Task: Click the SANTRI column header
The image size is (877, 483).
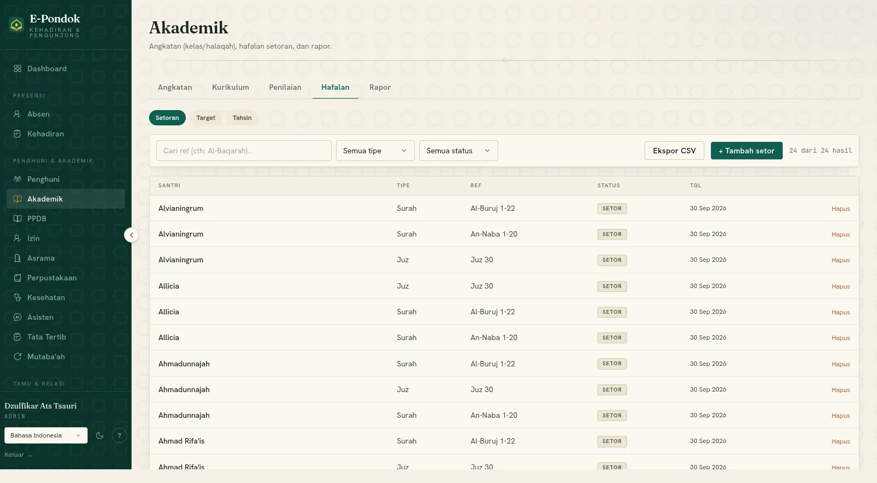Action: click(x=169, y=186)
